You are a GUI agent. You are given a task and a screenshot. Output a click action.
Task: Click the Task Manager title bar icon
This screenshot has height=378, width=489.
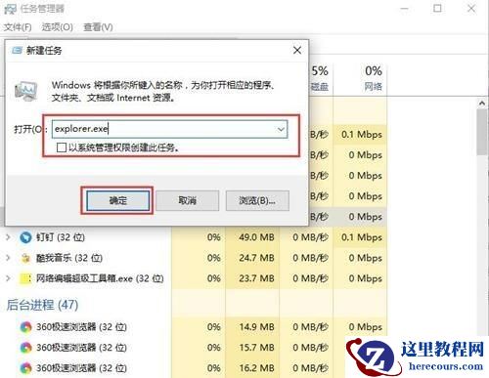point(10,9)
